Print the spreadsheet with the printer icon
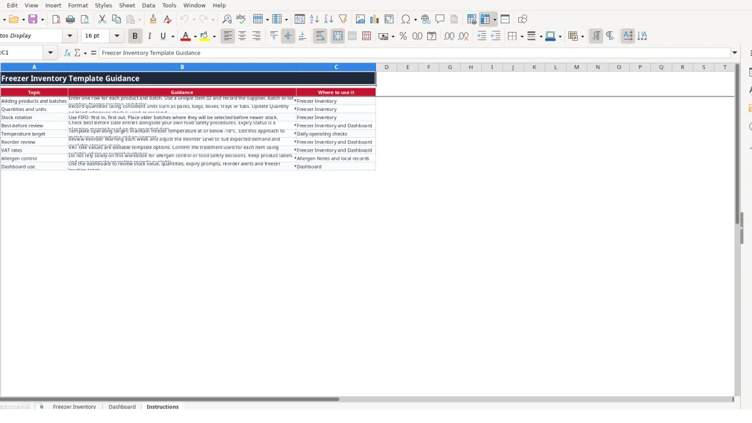This screenshot has height=423, width=752. tap(71, 19)
